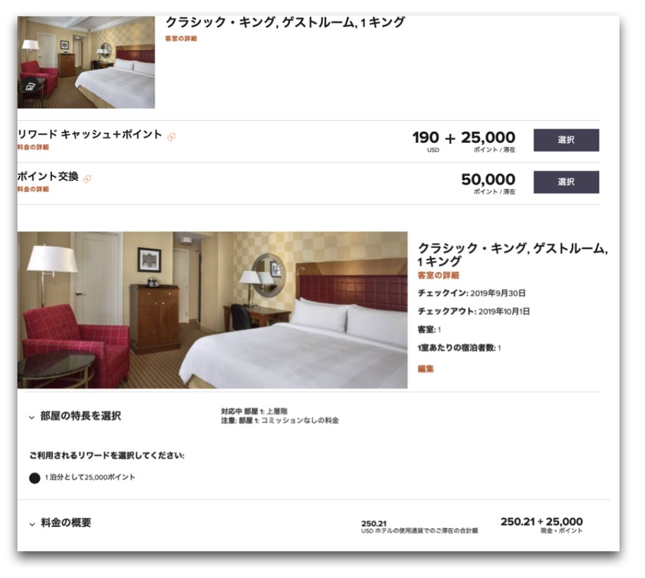Viewport: 645px width, 578px height.
Task: Select the 50,000 points rate
Action: click(566, 182)
